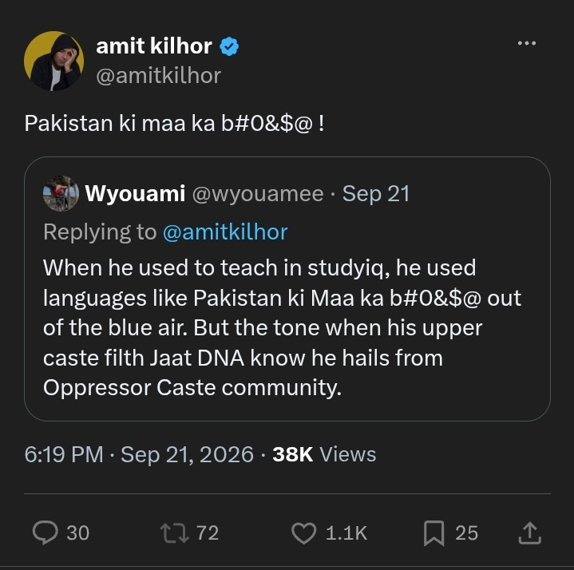Viewport: 574px width, 570px height.
Task: Click the amit kilhor display name
Action: pyautogui.click(x=154, y=46)
